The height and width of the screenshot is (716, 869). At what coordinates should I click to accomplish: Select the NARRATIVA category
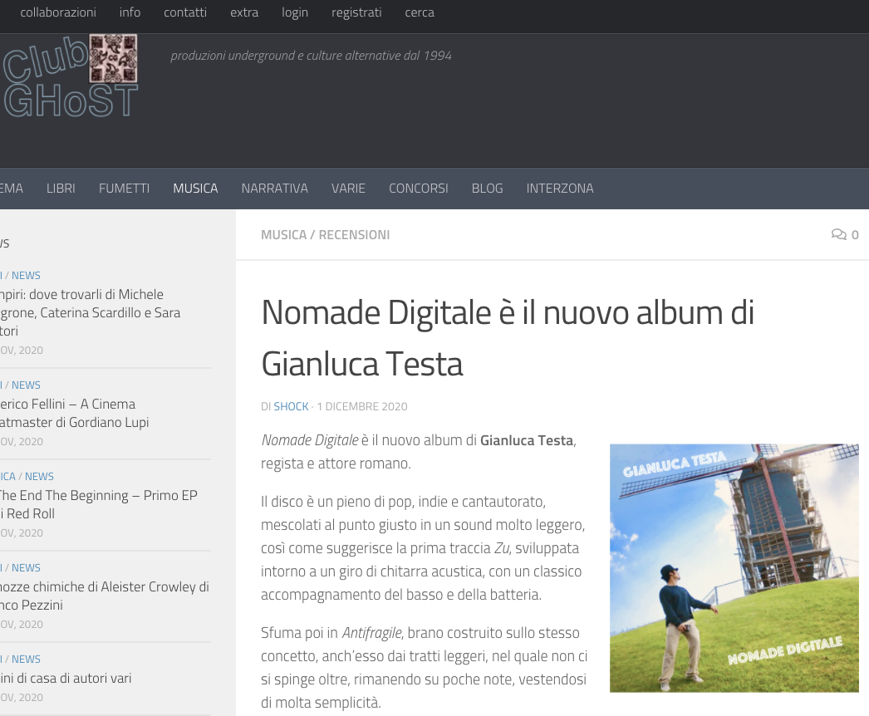click(x=274, y=189)
